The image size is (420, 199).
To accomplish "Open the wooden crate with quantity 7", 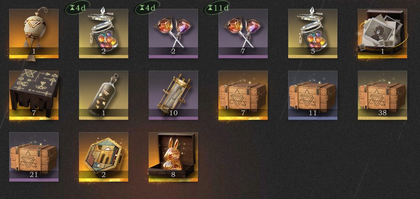I will pos(243,95).
